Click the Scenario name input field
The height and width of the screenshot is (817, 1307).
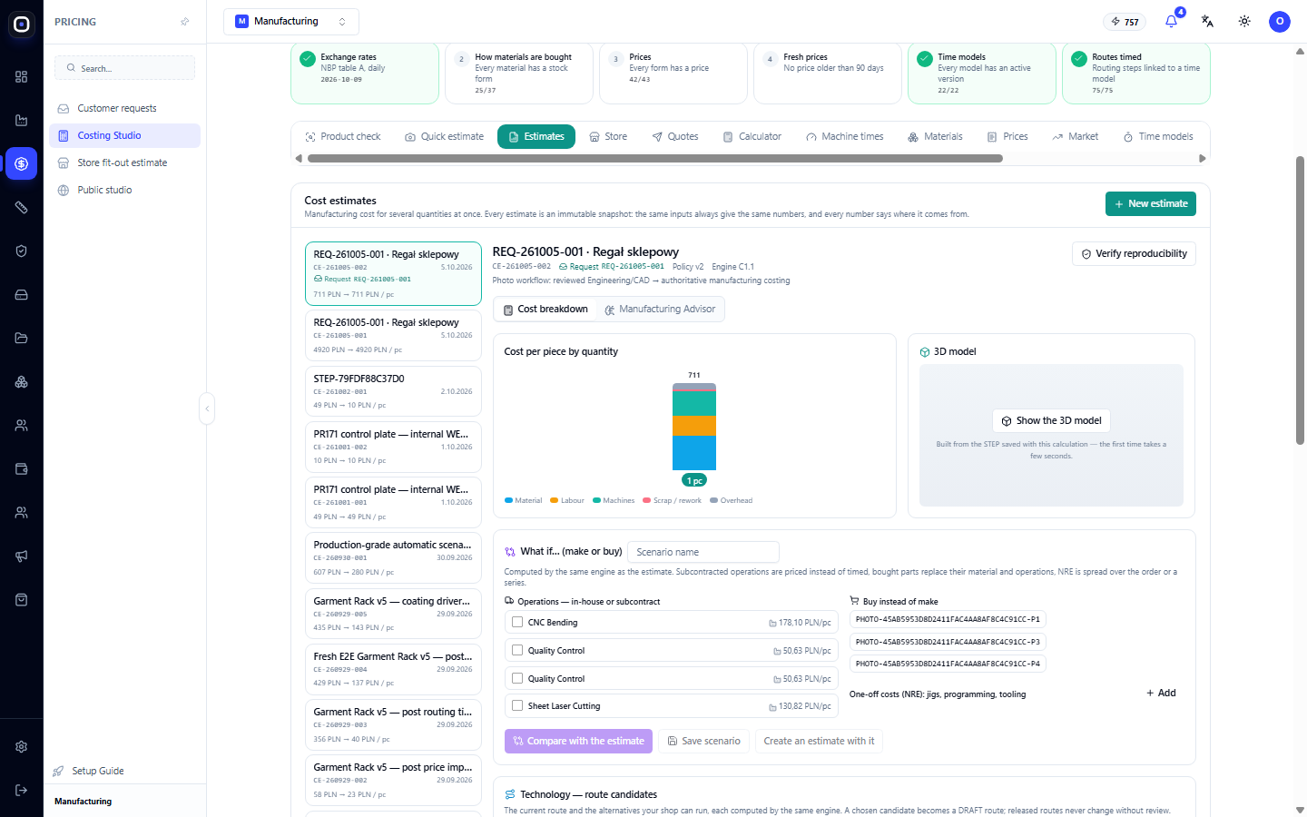tap(703, 552)
